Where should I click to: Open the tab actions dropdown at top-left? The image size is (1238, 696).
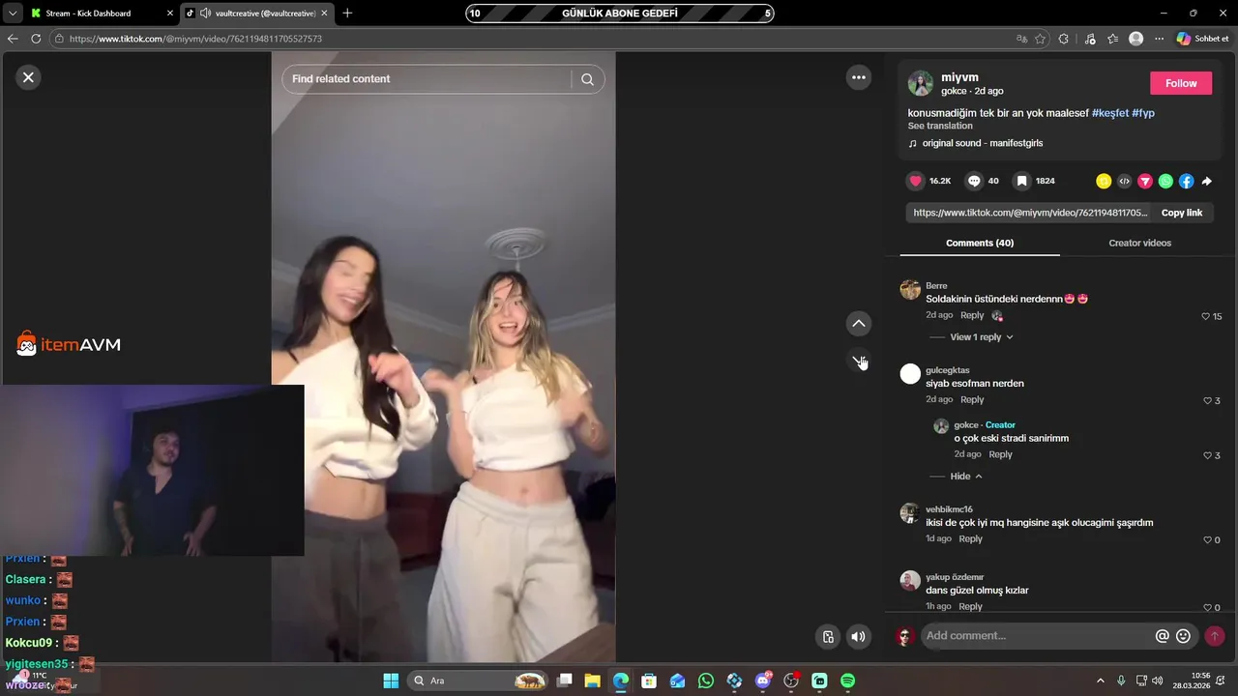click(12, 14)
